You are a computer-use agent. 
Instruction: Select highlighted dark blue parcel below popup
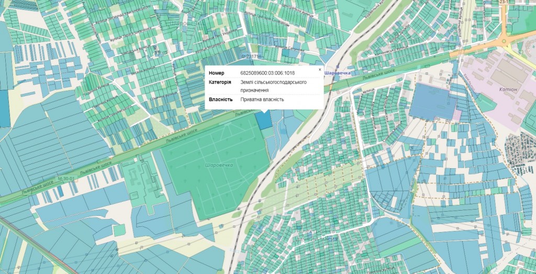click(264, 119)
